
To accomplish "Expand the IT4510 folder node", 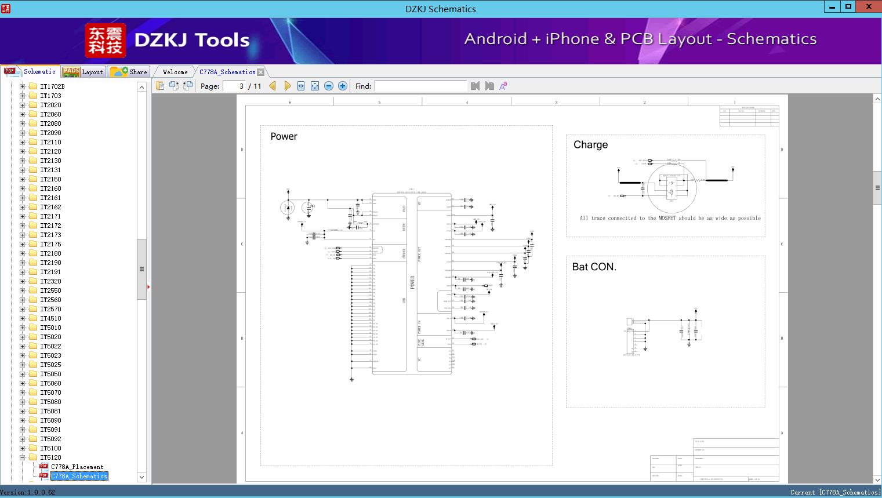I will tap(23, 318).
